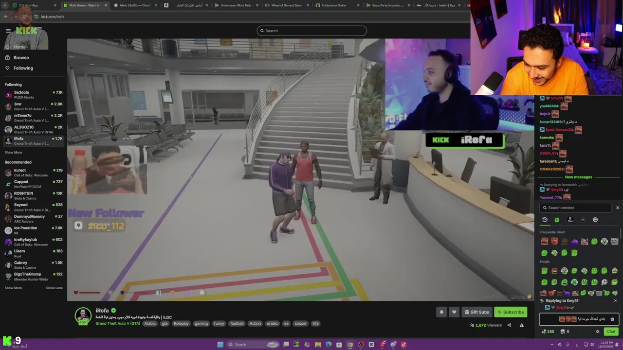Screen dimensions: 623x350
Task: Switch to Undercover Word Party tab
Action: pos(236,5)
